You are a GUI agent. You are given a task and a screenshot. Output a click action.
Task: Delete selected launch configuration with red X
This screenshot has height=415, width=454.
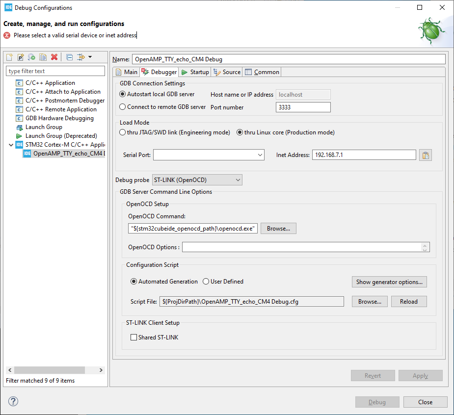tap(54, 57)
